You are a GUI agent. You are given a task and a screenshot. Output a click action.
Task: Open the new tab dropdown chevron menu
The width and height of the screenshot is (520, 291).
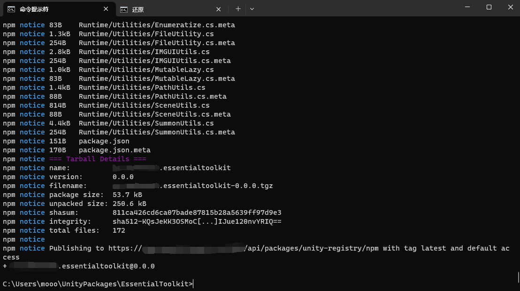pos(252,9)
